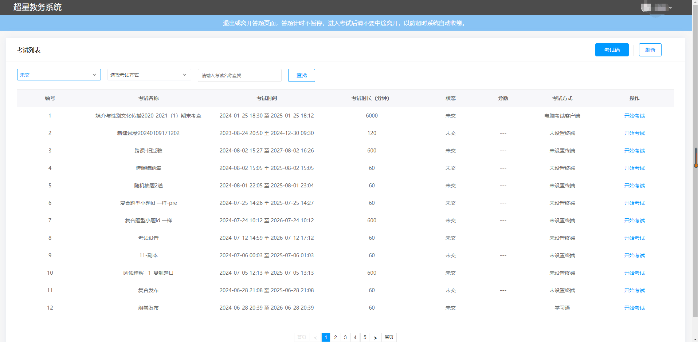Start exam for 考试设置 row
Viewport: 698px width, 342px height.
635,238
